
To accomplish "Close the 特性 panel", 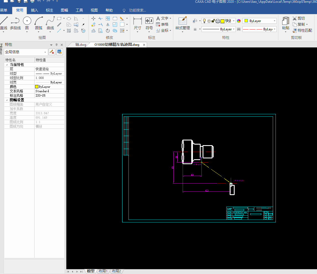I will pyautogui.click(x=62, y=45).
